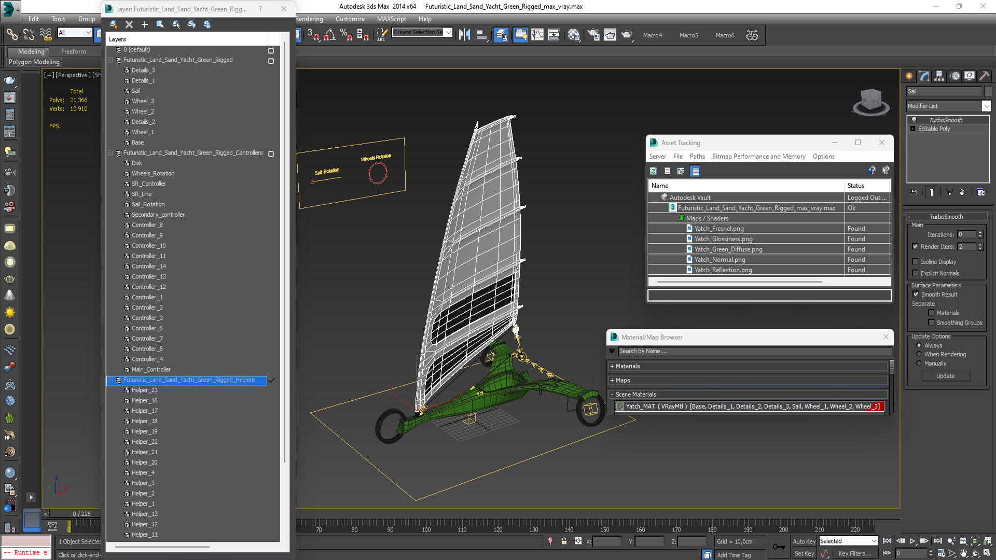Collapse Futuristic_Land_Sand_Yacht_Green_Rigged_Controllers layer
This screenshot has width=996, height=560.
click(x=110, y=153)
